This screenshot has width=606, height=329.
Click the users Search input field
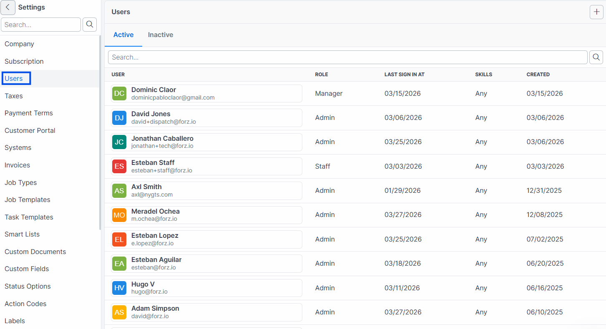coord(347,57)
